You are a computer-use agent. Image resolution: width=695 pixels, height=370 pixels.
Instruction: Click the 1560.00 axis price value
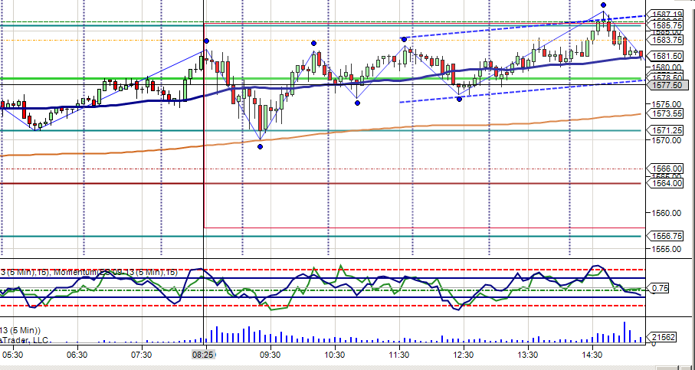tap(666, 213)
